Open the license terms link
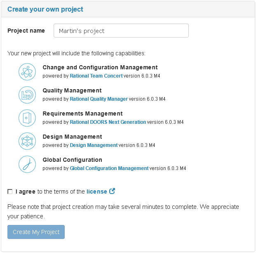The height and width of the screenshot is (253, 256). coord(97,192)
